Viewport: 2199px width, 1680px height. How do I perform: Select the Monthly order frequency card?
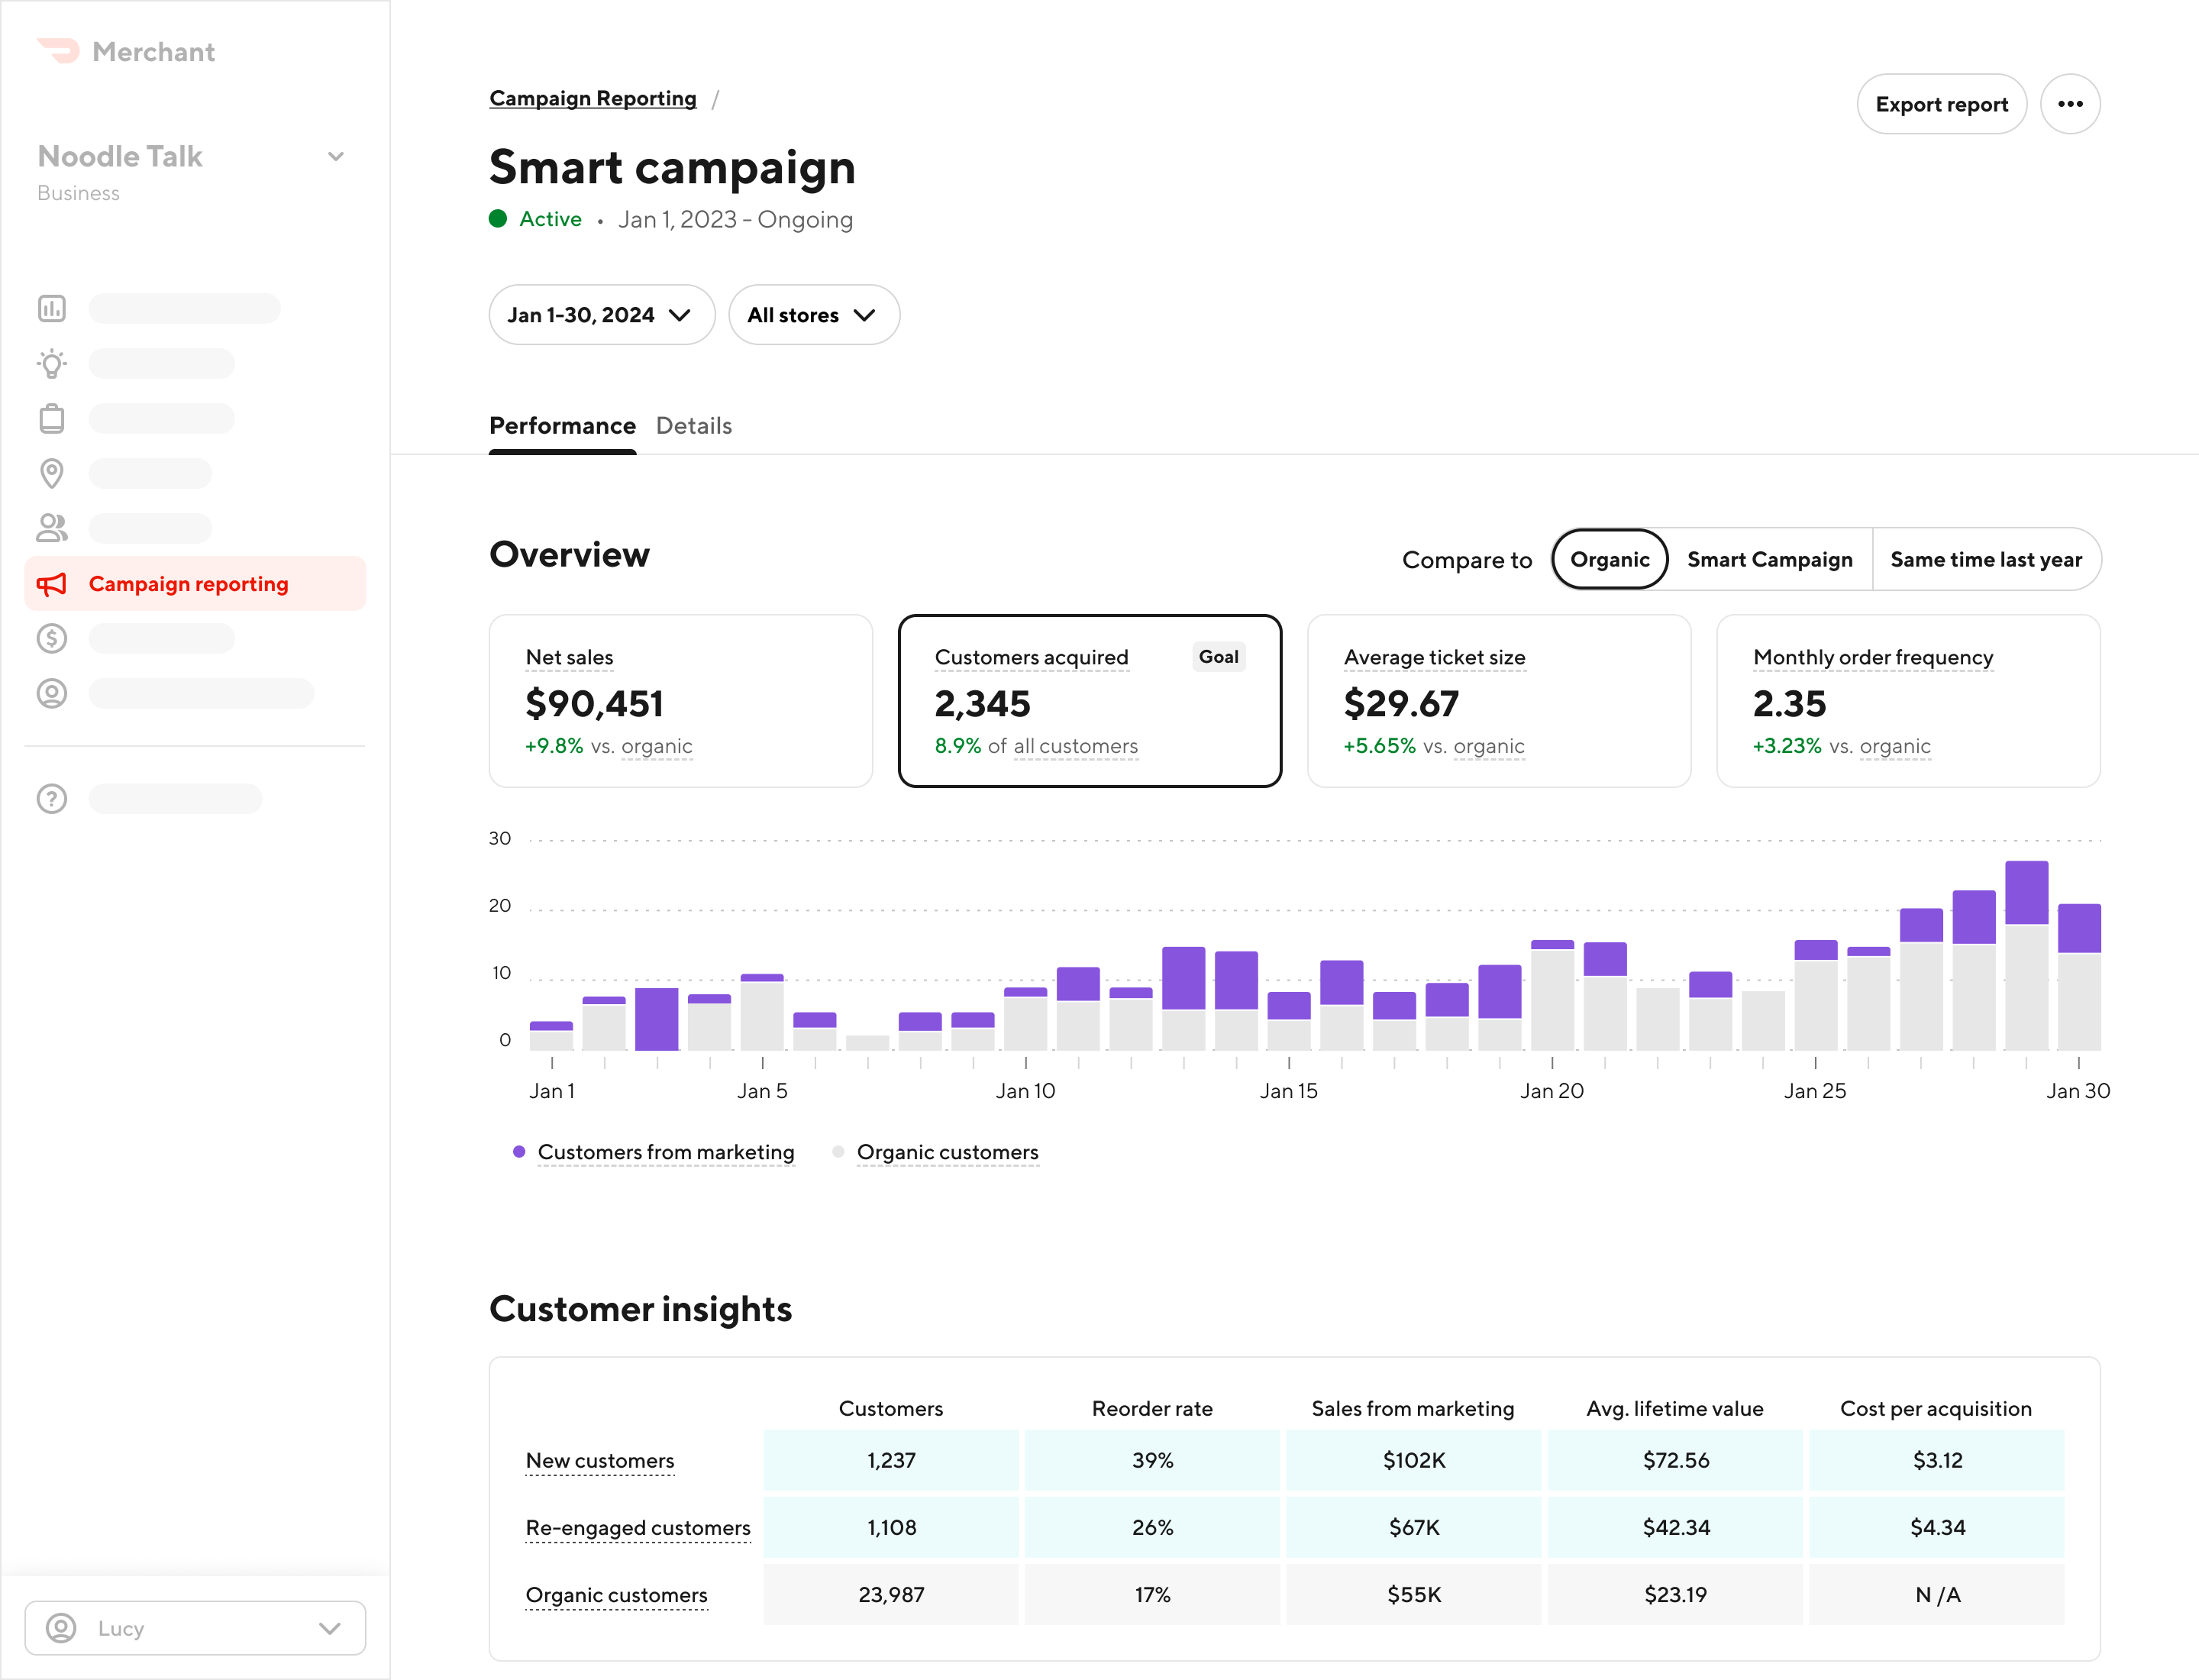[x=1908, y=701]
